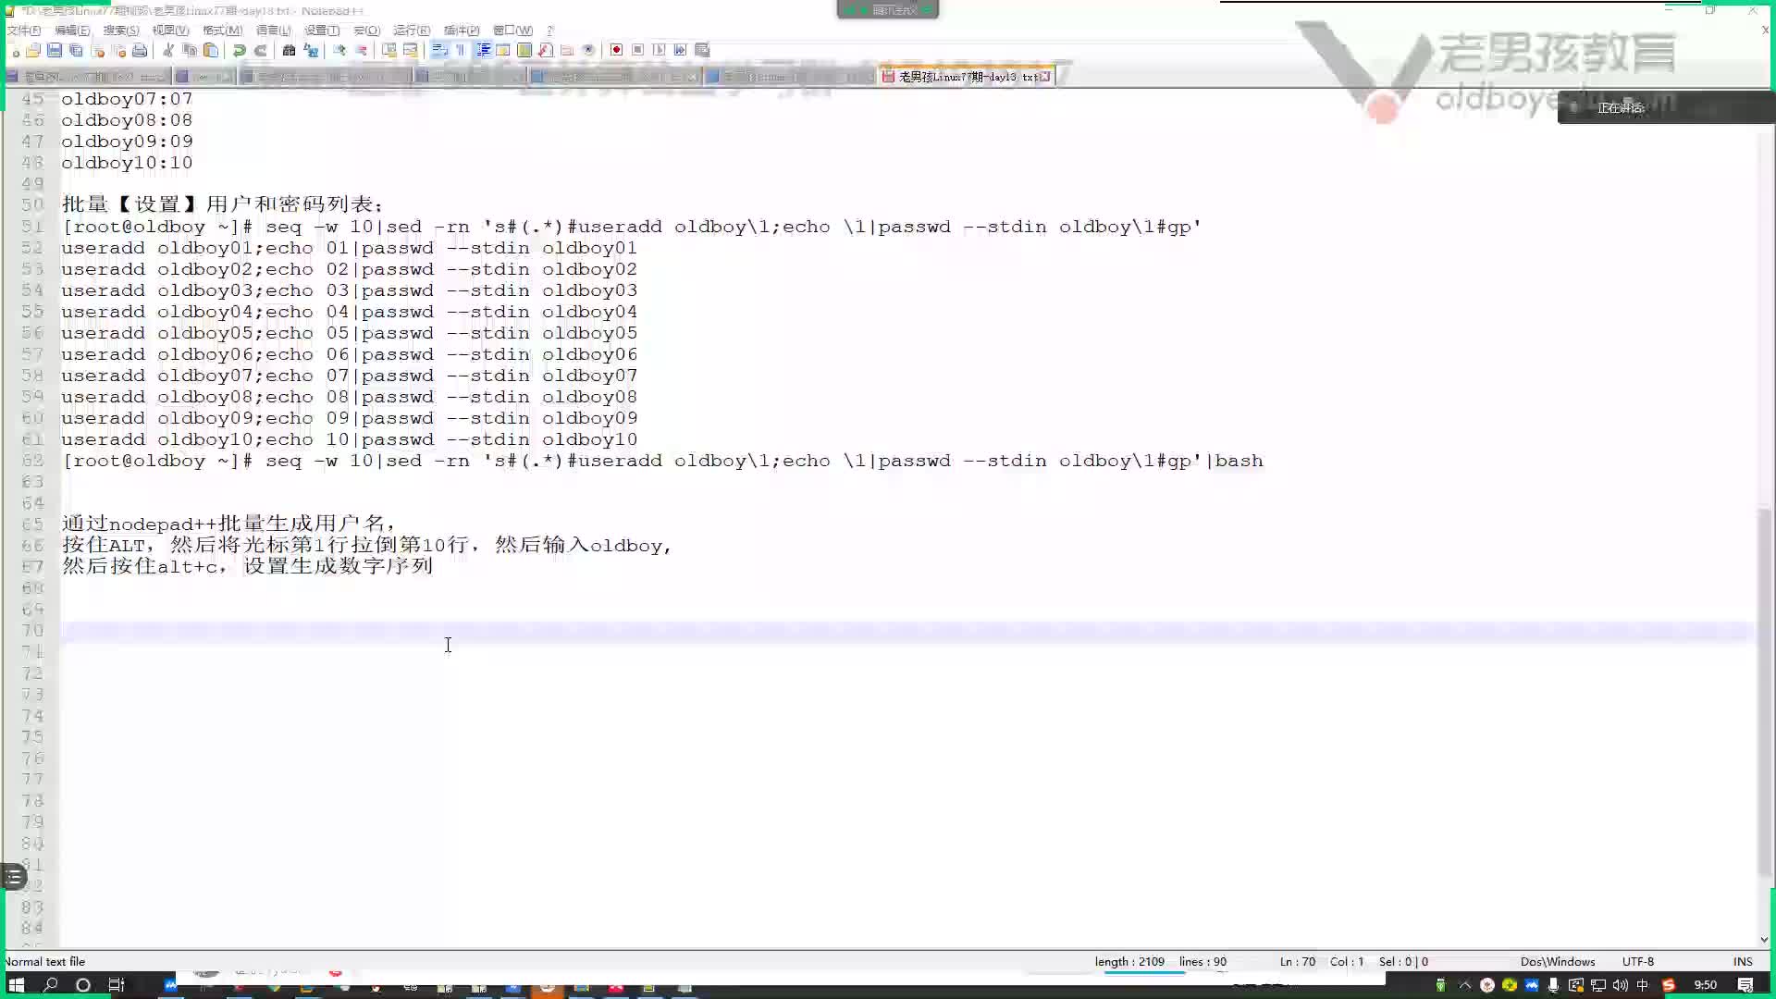Expand hidden system tray icons chevron
1776x999 pixels.
1464,986
